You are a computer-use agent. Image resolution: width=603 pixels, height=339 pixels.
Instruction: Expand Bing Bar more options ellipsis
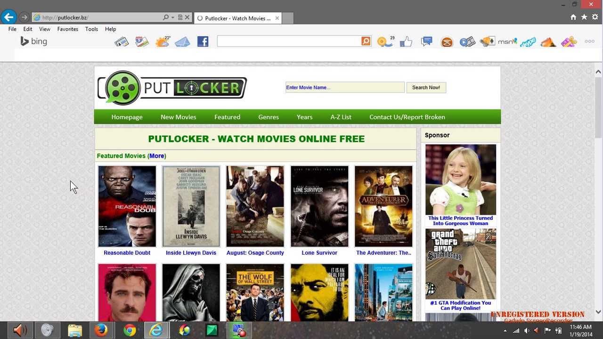click(589, 41)
